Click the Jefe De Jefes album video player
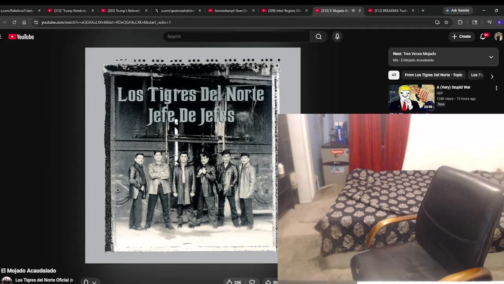The height and width of the screenshot is (284, 504). [x=193, y=155]
